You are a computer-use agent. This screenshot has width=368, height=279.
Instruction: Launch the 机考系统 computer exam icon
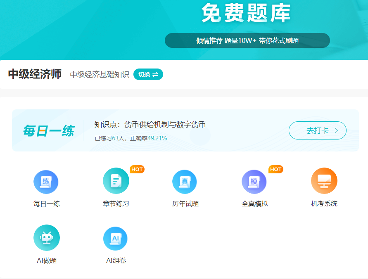coord(324,180)
